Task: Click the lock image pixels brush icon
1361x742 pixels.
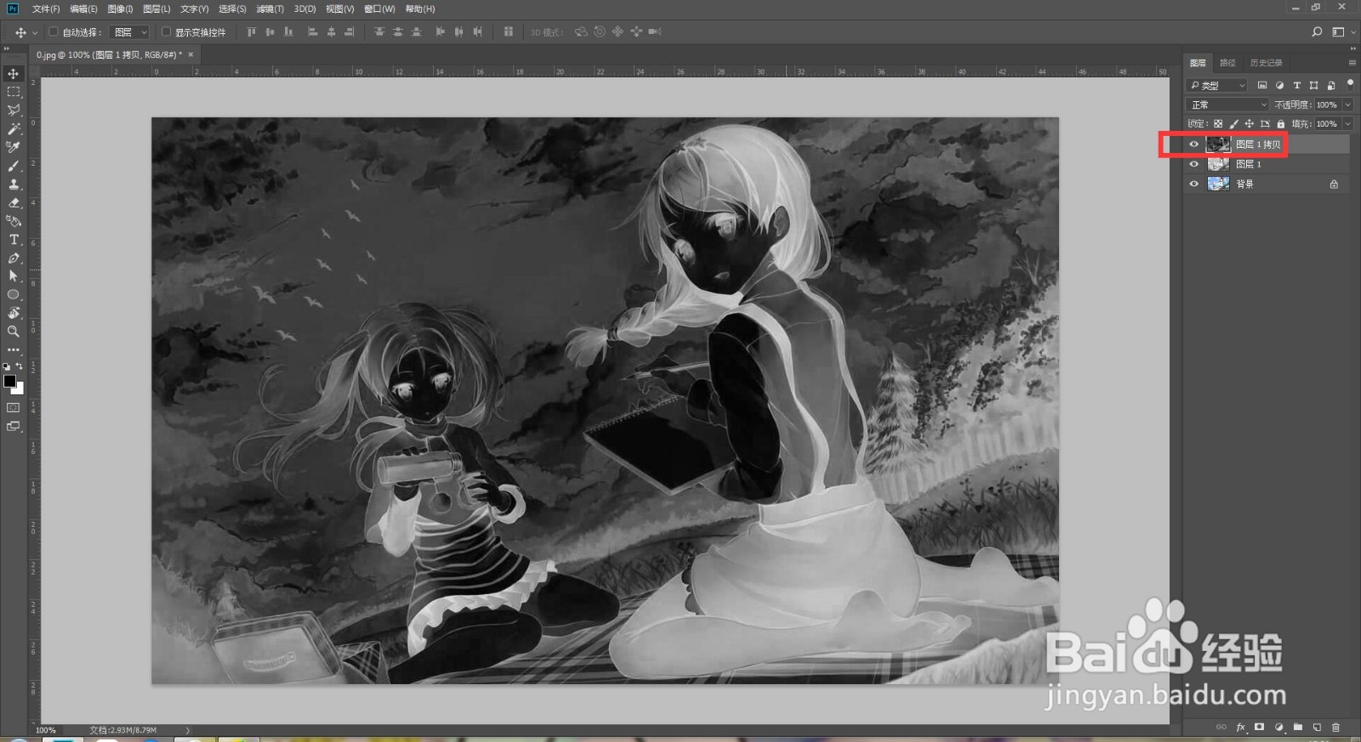Action: 1233,124
